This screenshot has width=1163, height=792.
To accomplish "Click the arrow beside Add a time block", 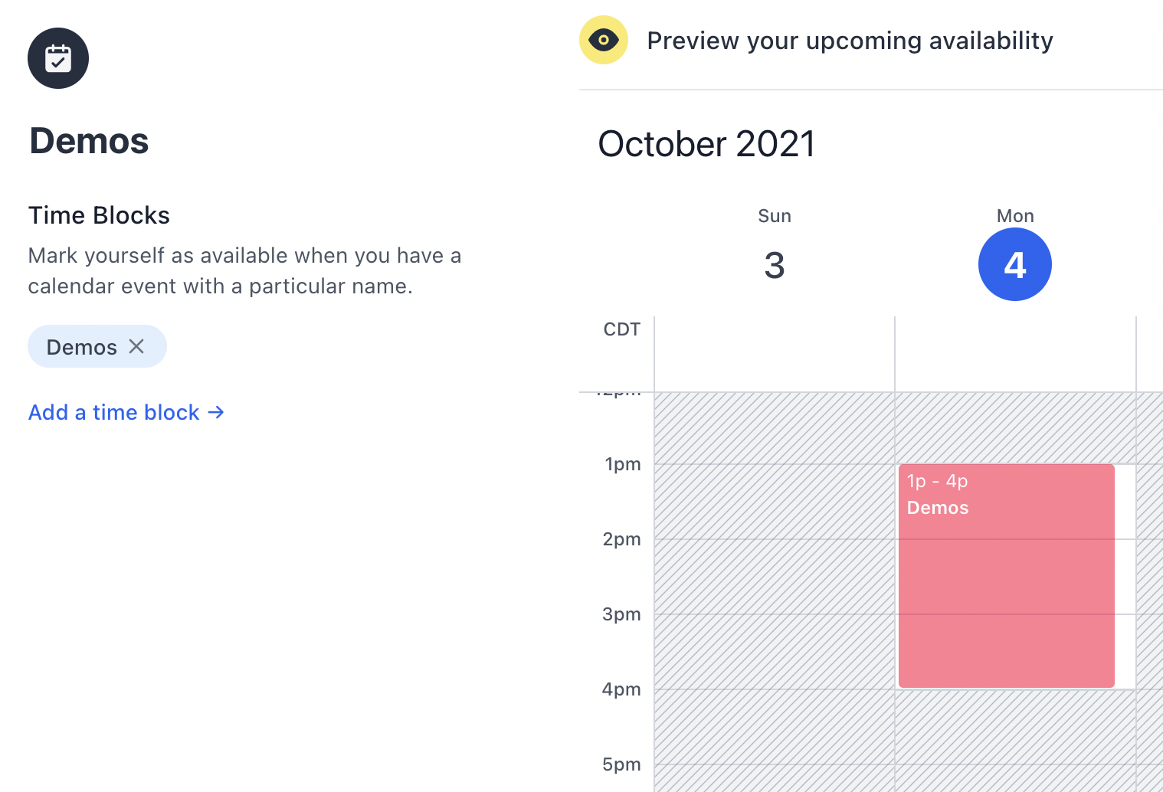I will click(x=216, y=412).
